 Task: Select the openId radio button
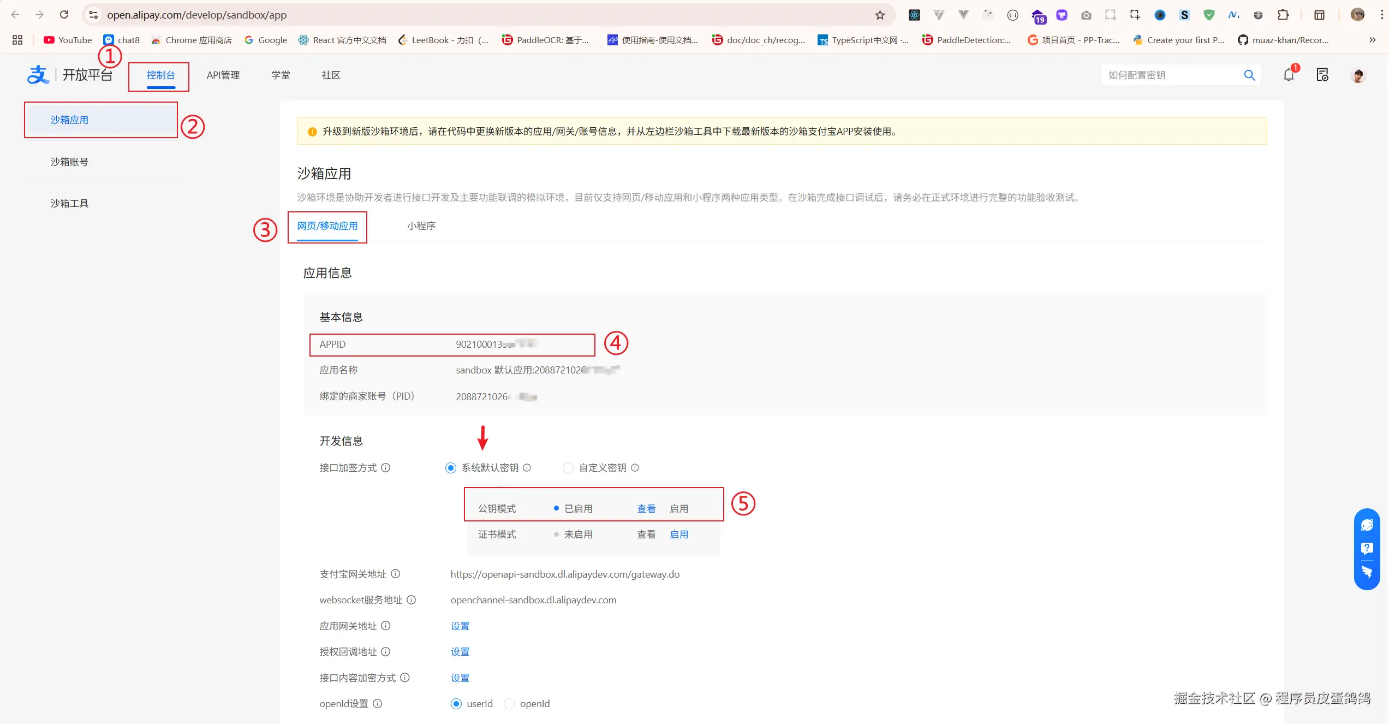[x=509, y=703]
